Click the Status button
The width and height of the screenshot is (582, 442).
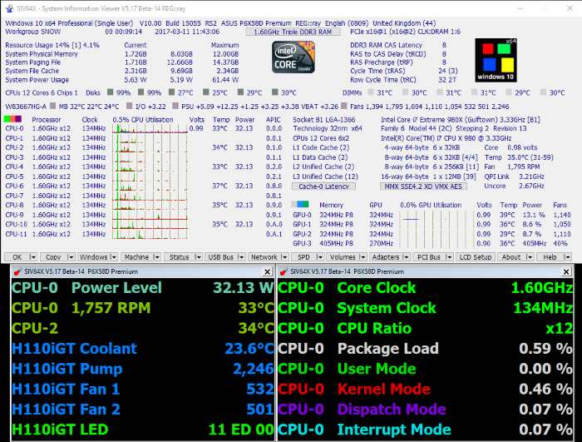pyautogui.click(x=180, y=257)
